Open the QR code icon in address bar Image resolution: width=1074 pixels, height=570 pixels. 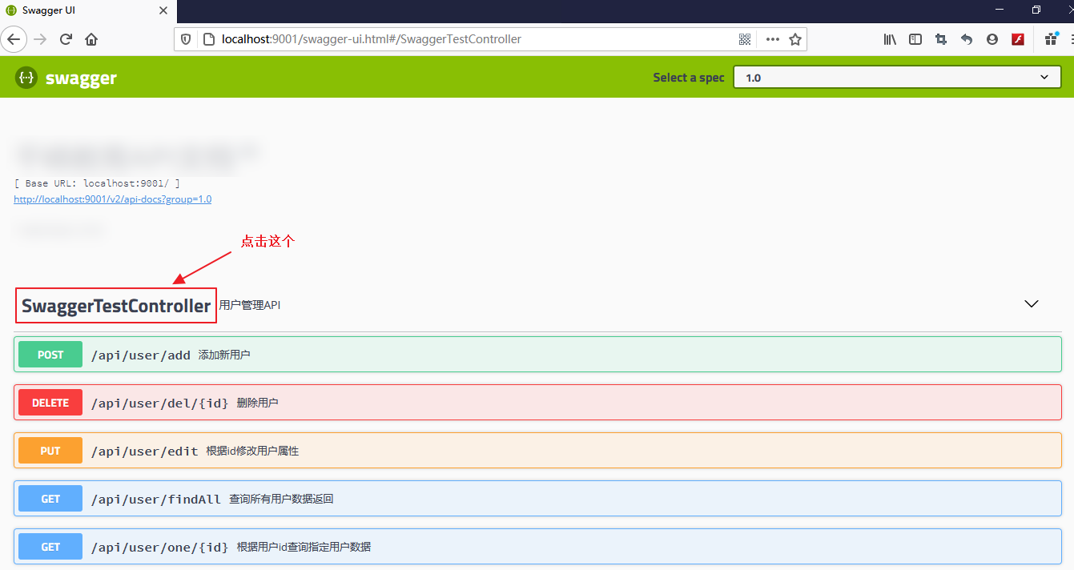(745, 38)
